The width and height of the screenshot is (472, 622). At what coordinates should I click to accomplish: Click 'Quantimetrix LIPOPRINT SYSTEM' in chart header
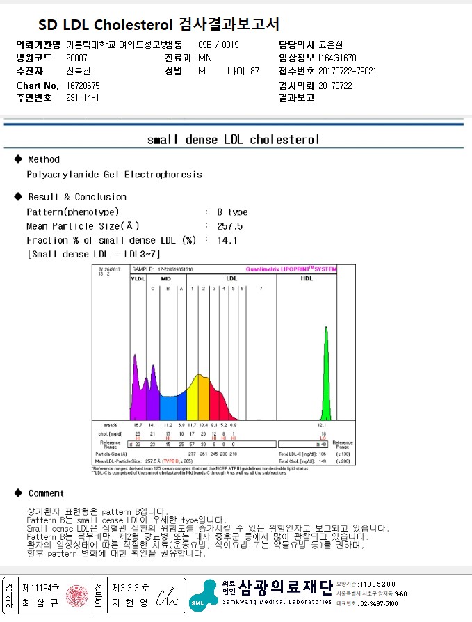pos(291,269)
